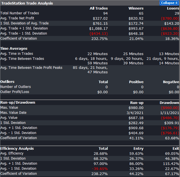Select the $761.15 standard deviation value
This screenshot has height=177, width=180.
pyautogui.click(x=100, y=24)
